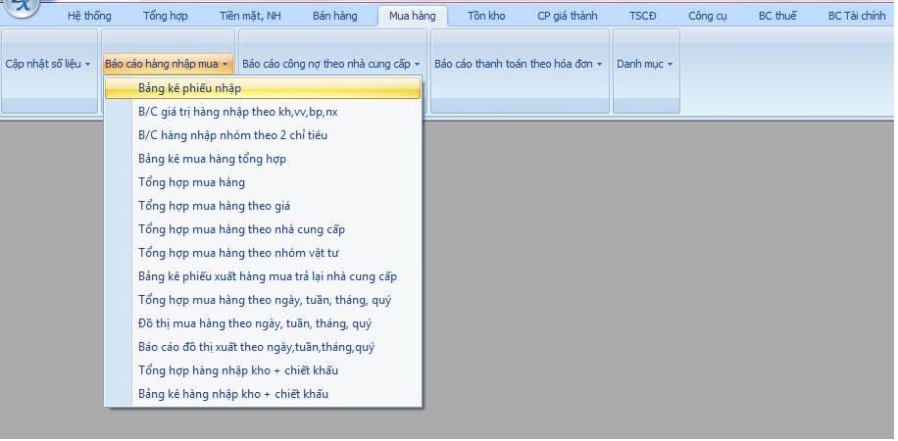
Task: Open the Bán hàng ribbon tab
Action: pos(334,16)
